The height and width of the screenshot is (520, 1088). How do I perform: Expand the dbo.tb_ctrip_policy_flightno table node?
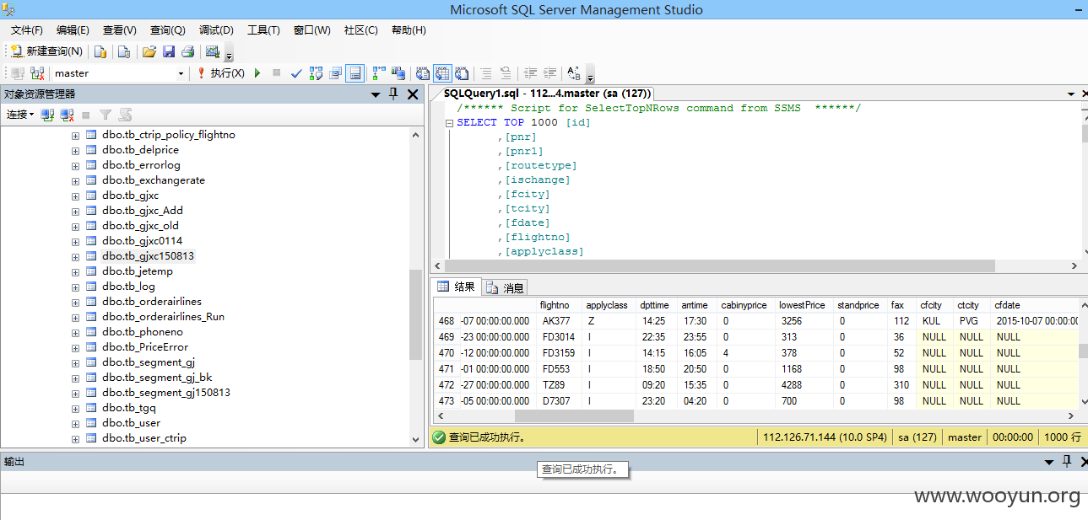point(75,135)
